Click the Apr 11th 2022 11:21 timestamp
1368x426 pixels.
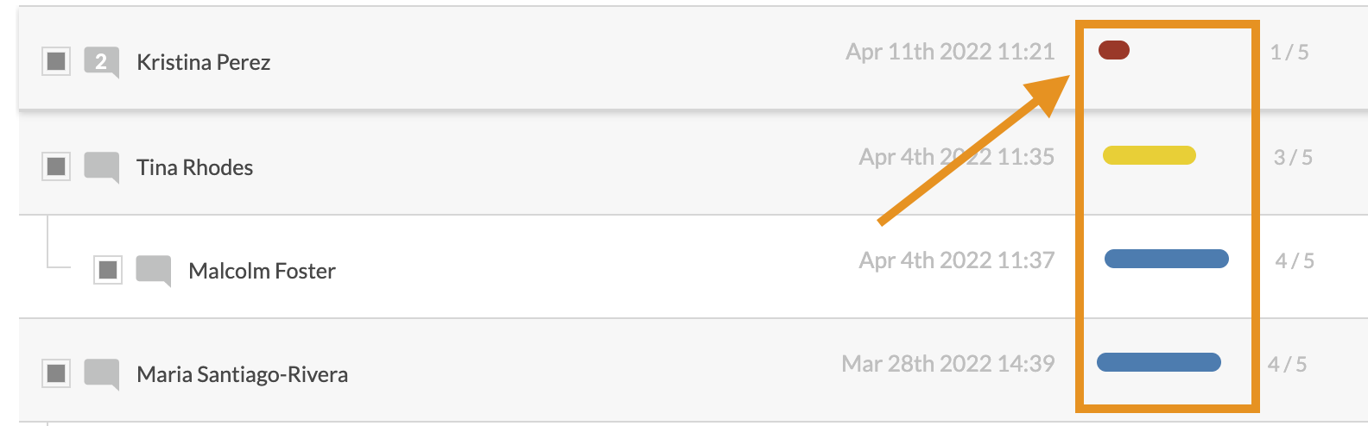950,52
